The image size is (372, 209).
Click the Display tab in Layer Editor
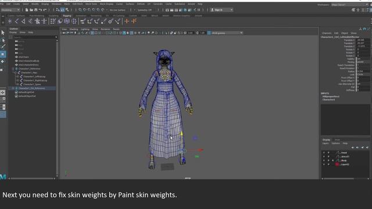tap(326, 140)
